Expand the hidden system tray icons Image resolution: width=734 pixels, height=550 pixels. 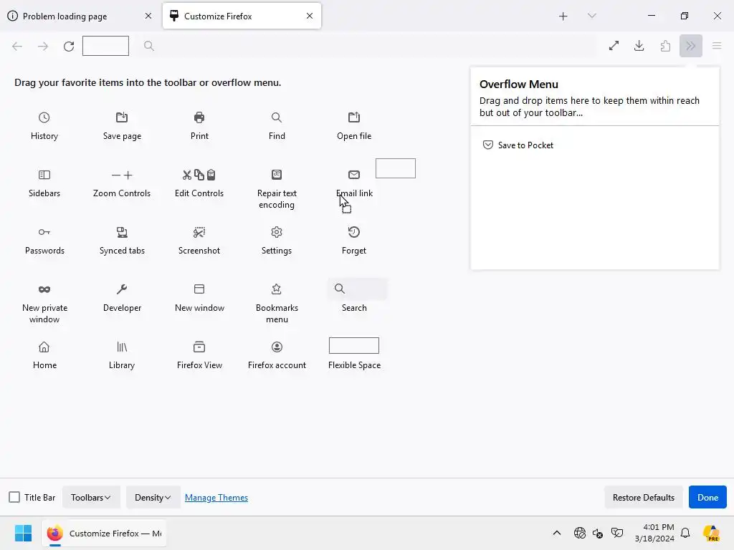pos(556,533)
